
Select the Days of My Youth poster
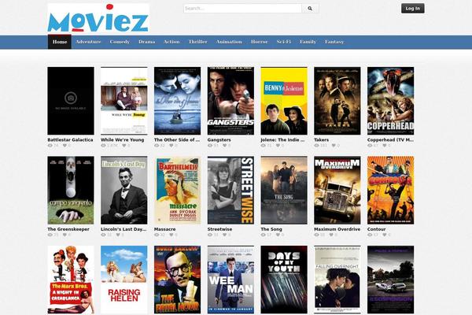pyautogui.click(x=284, y=280)
